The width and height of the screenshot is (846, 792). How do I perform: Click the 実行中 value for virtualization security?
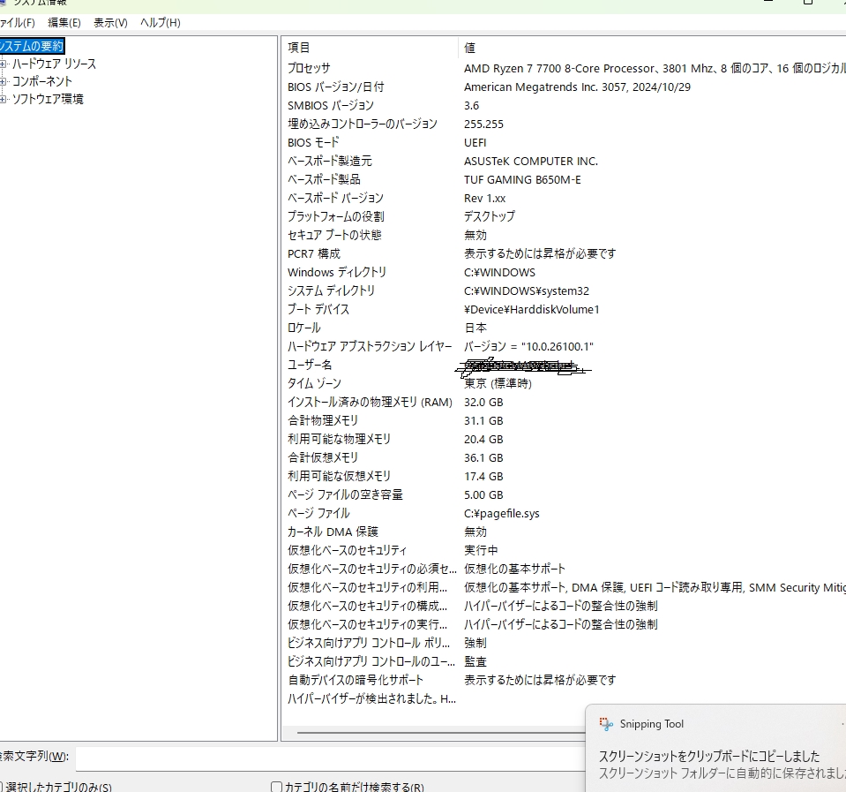481,550
